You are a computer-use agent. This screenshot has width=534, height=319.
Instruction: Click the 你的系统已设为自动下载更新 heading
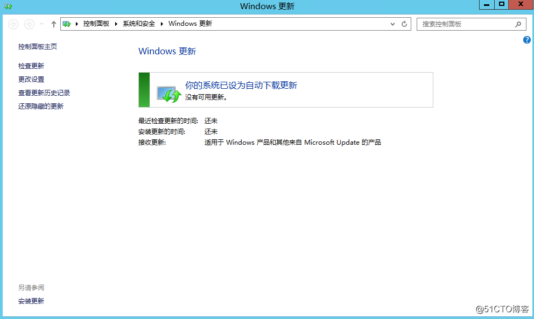tap(241, 85)
